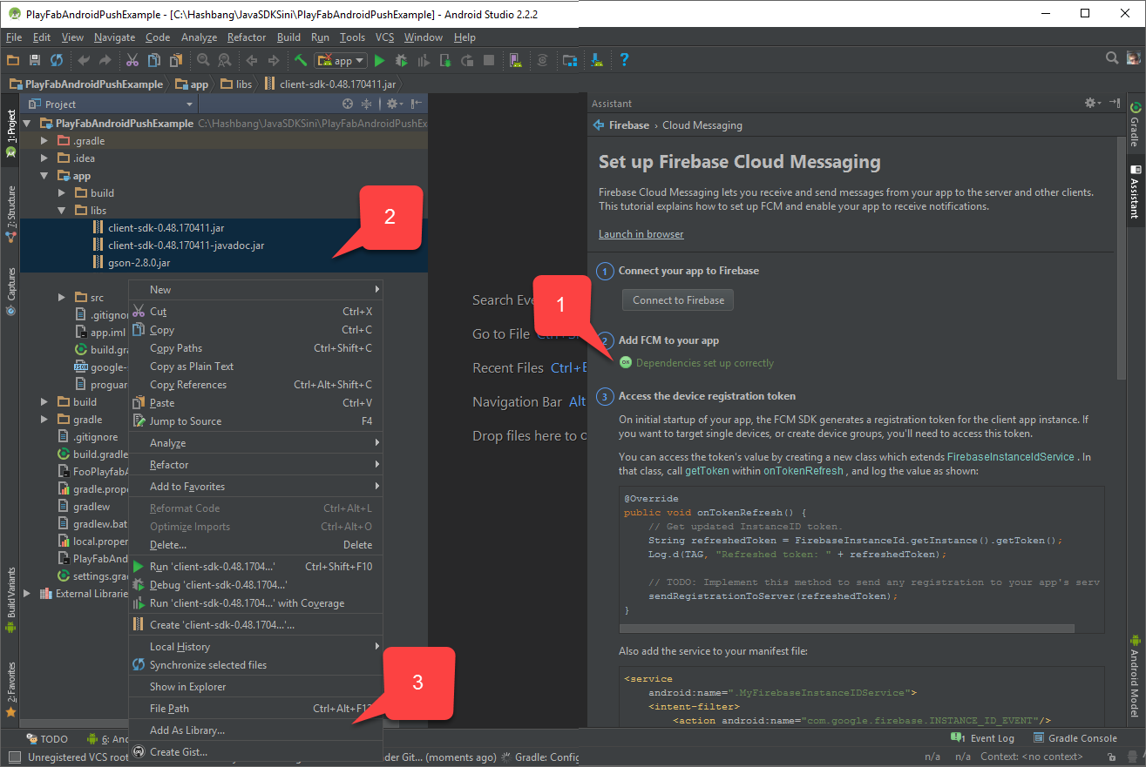Open SDK Manager download icon
Image resolution: width=1146 pixels, height=767 pixels.
(x=597, y=60)
